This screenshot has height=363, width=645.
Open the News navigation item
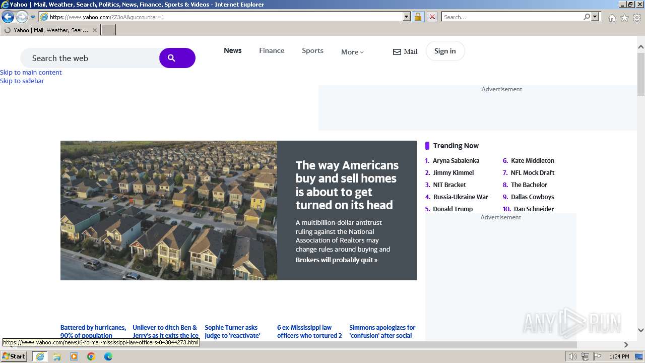[233, 50]
